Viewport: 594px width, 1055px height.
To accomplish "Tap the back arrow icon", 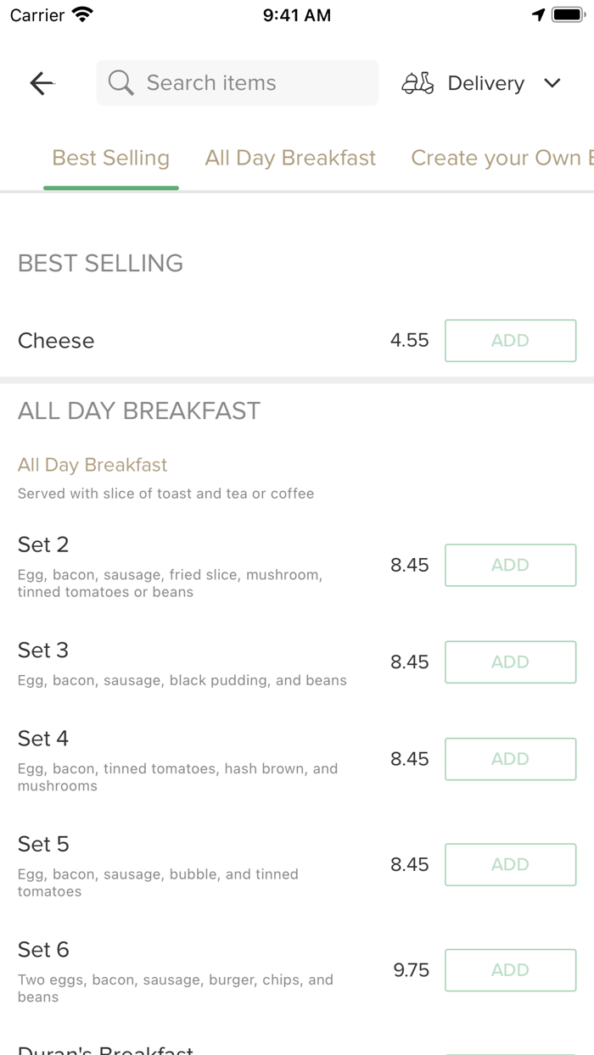I will click(42, 83).
